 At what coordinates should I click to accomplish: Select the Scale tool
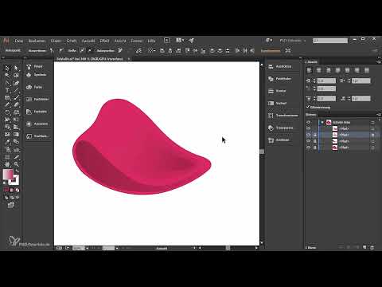16,112
